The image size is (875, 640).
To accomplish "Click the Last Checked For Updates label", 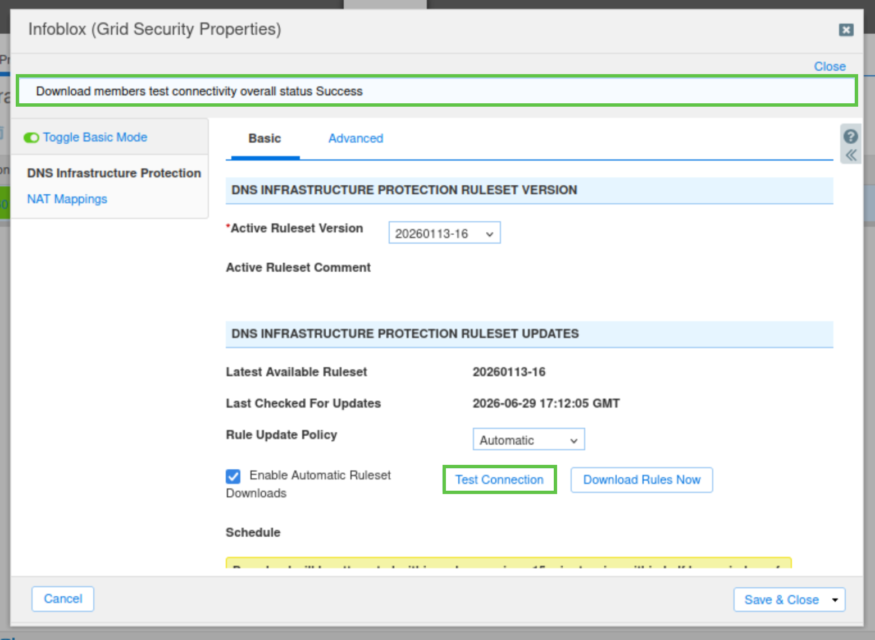I will [x=303, y=404].
